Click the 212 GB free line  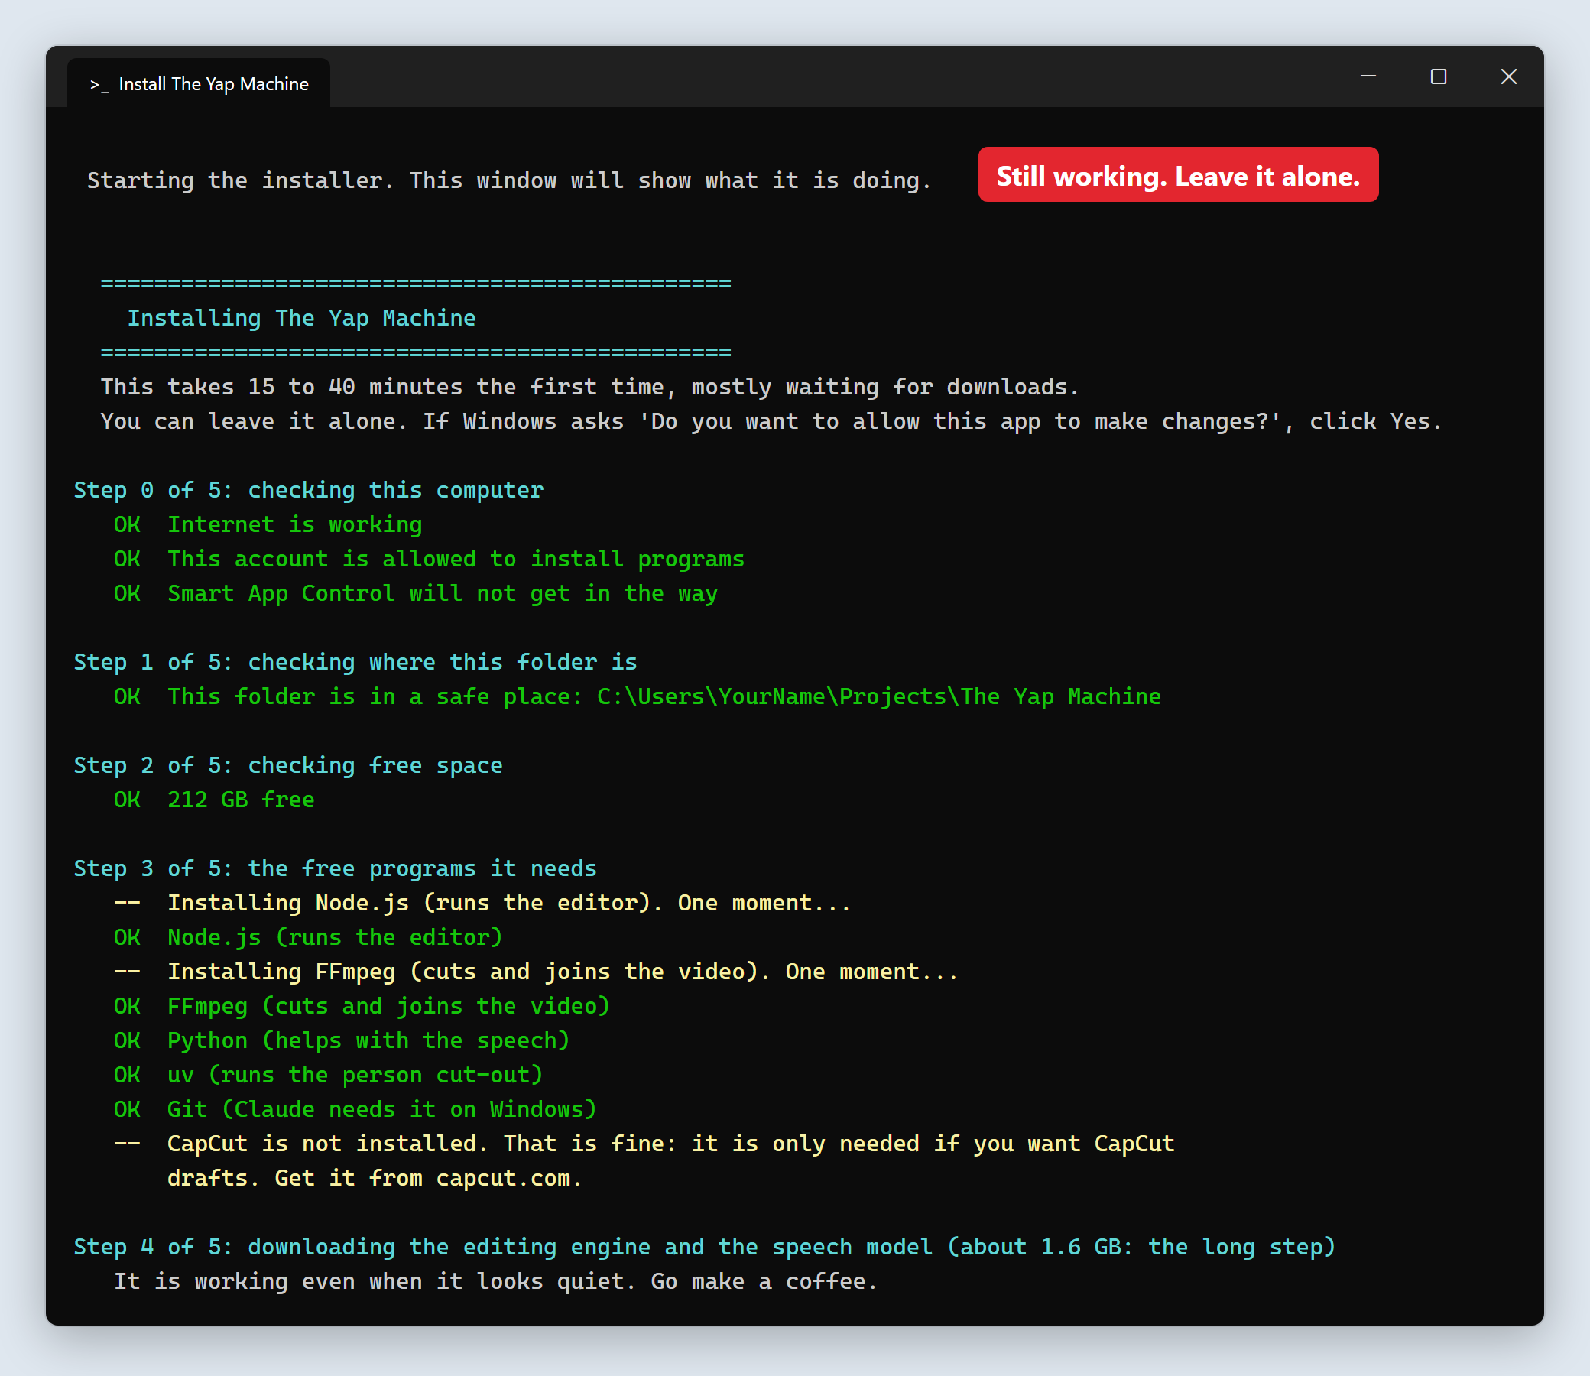pyautogui.click(x=214, y=800)
